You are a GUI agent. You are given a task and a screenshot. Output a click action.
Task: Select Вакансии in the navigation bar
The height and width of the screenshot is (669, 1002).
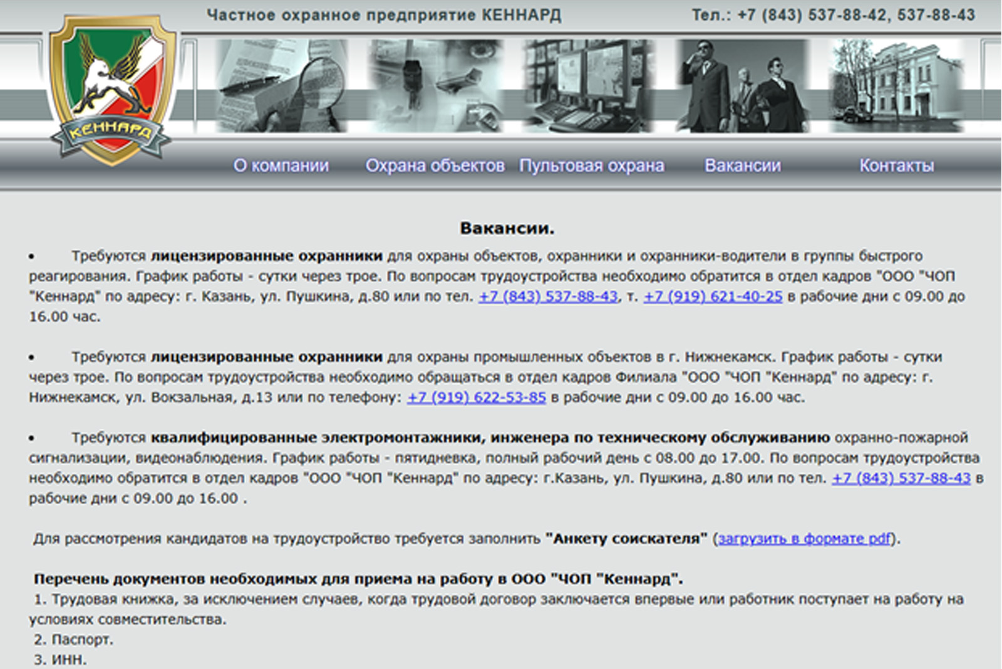[x=743, y=165]
